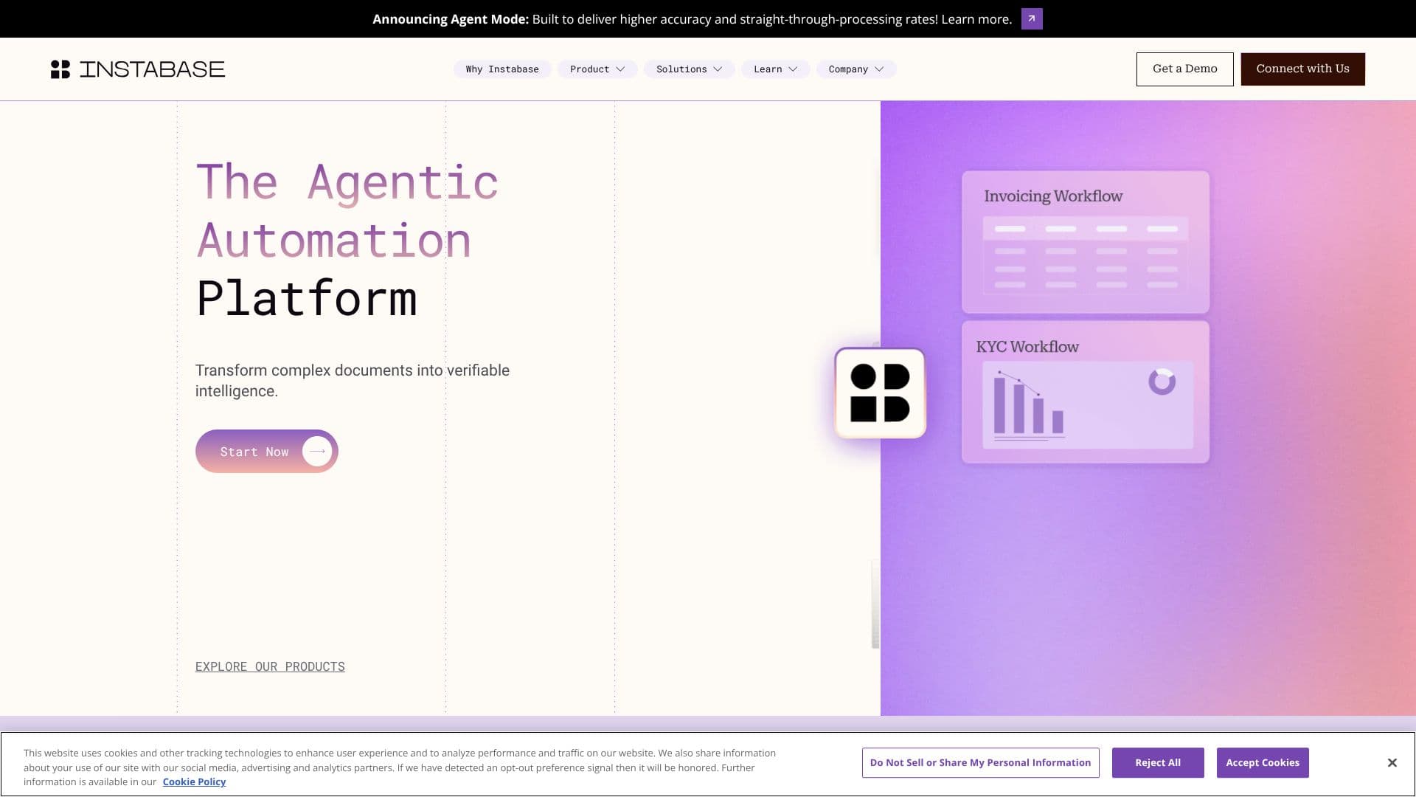Click the bar chart graphic in the KYC Workflow card
Viewport: 1416px width, 797px height.
pyautogui.click(x=1029, y=404)
